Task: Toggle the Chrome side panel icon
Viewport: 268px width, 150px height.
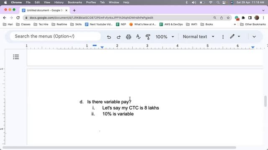Action: point(250,17)
